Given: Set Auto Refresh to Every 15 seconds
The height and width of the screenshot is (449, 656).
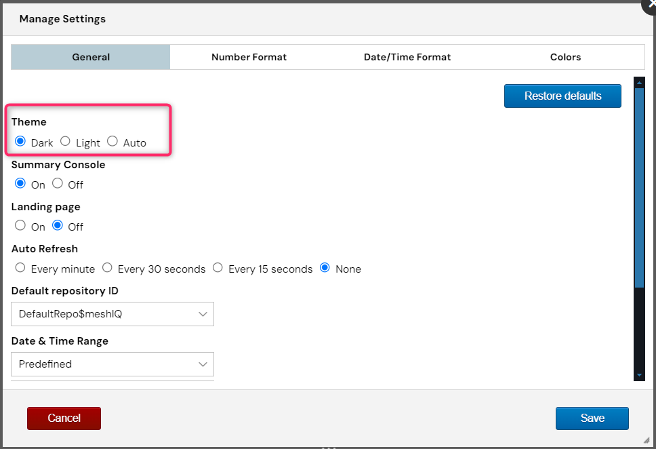Looking at the screenshot, I should pos(218,268).
